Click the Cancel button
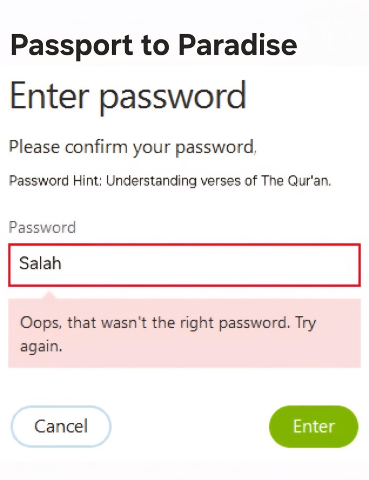This screenshot has width=369, height=480. 61,426
